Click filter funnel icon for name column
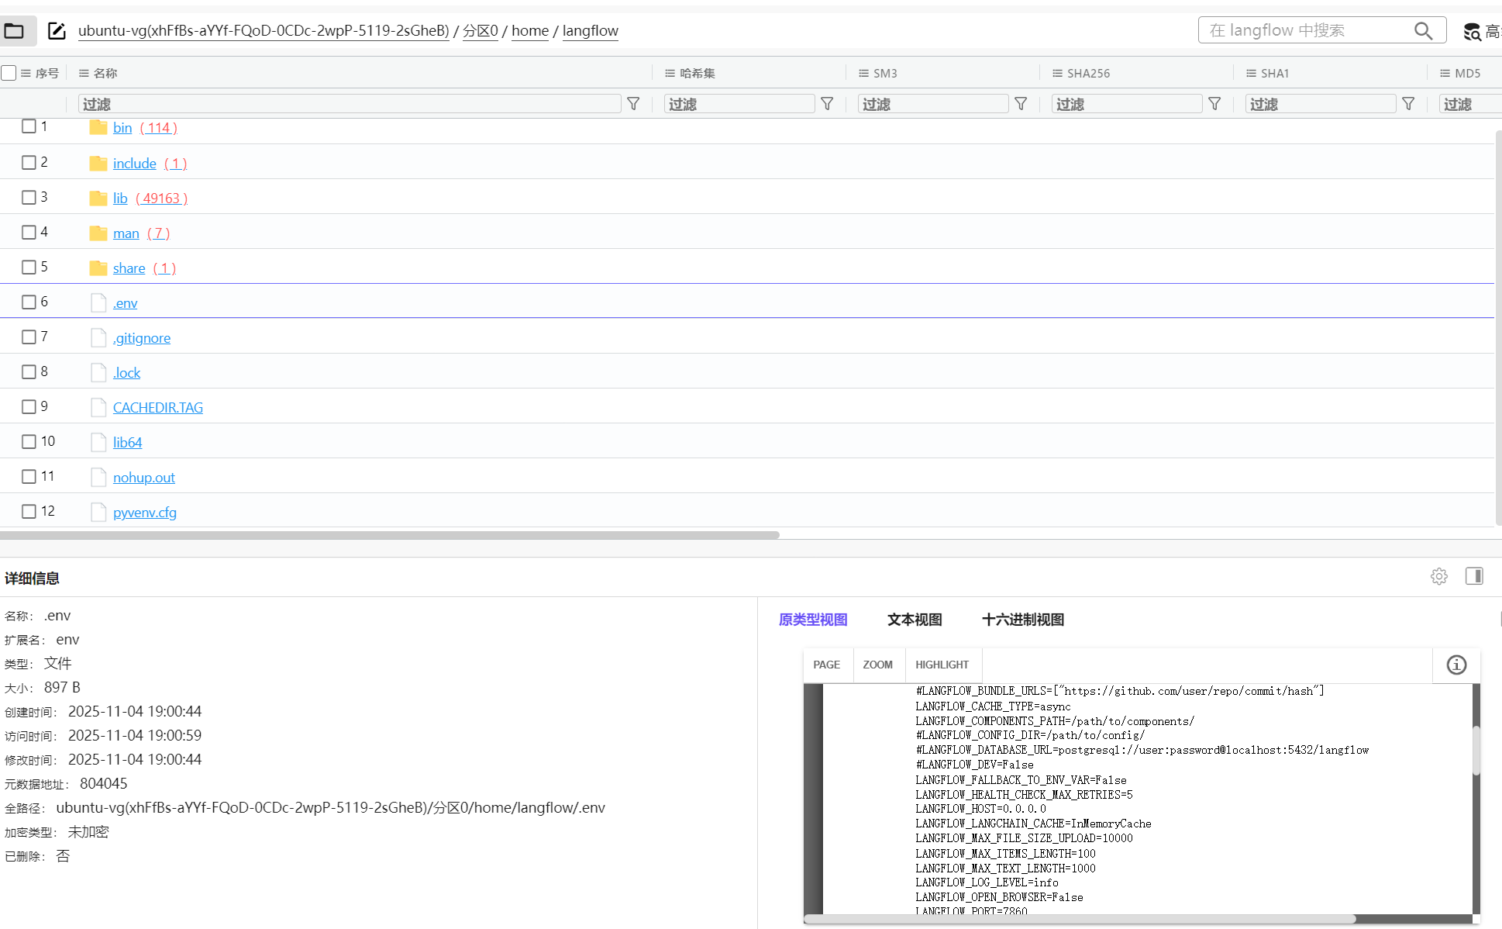The image size is (1502, 929). 633,104
